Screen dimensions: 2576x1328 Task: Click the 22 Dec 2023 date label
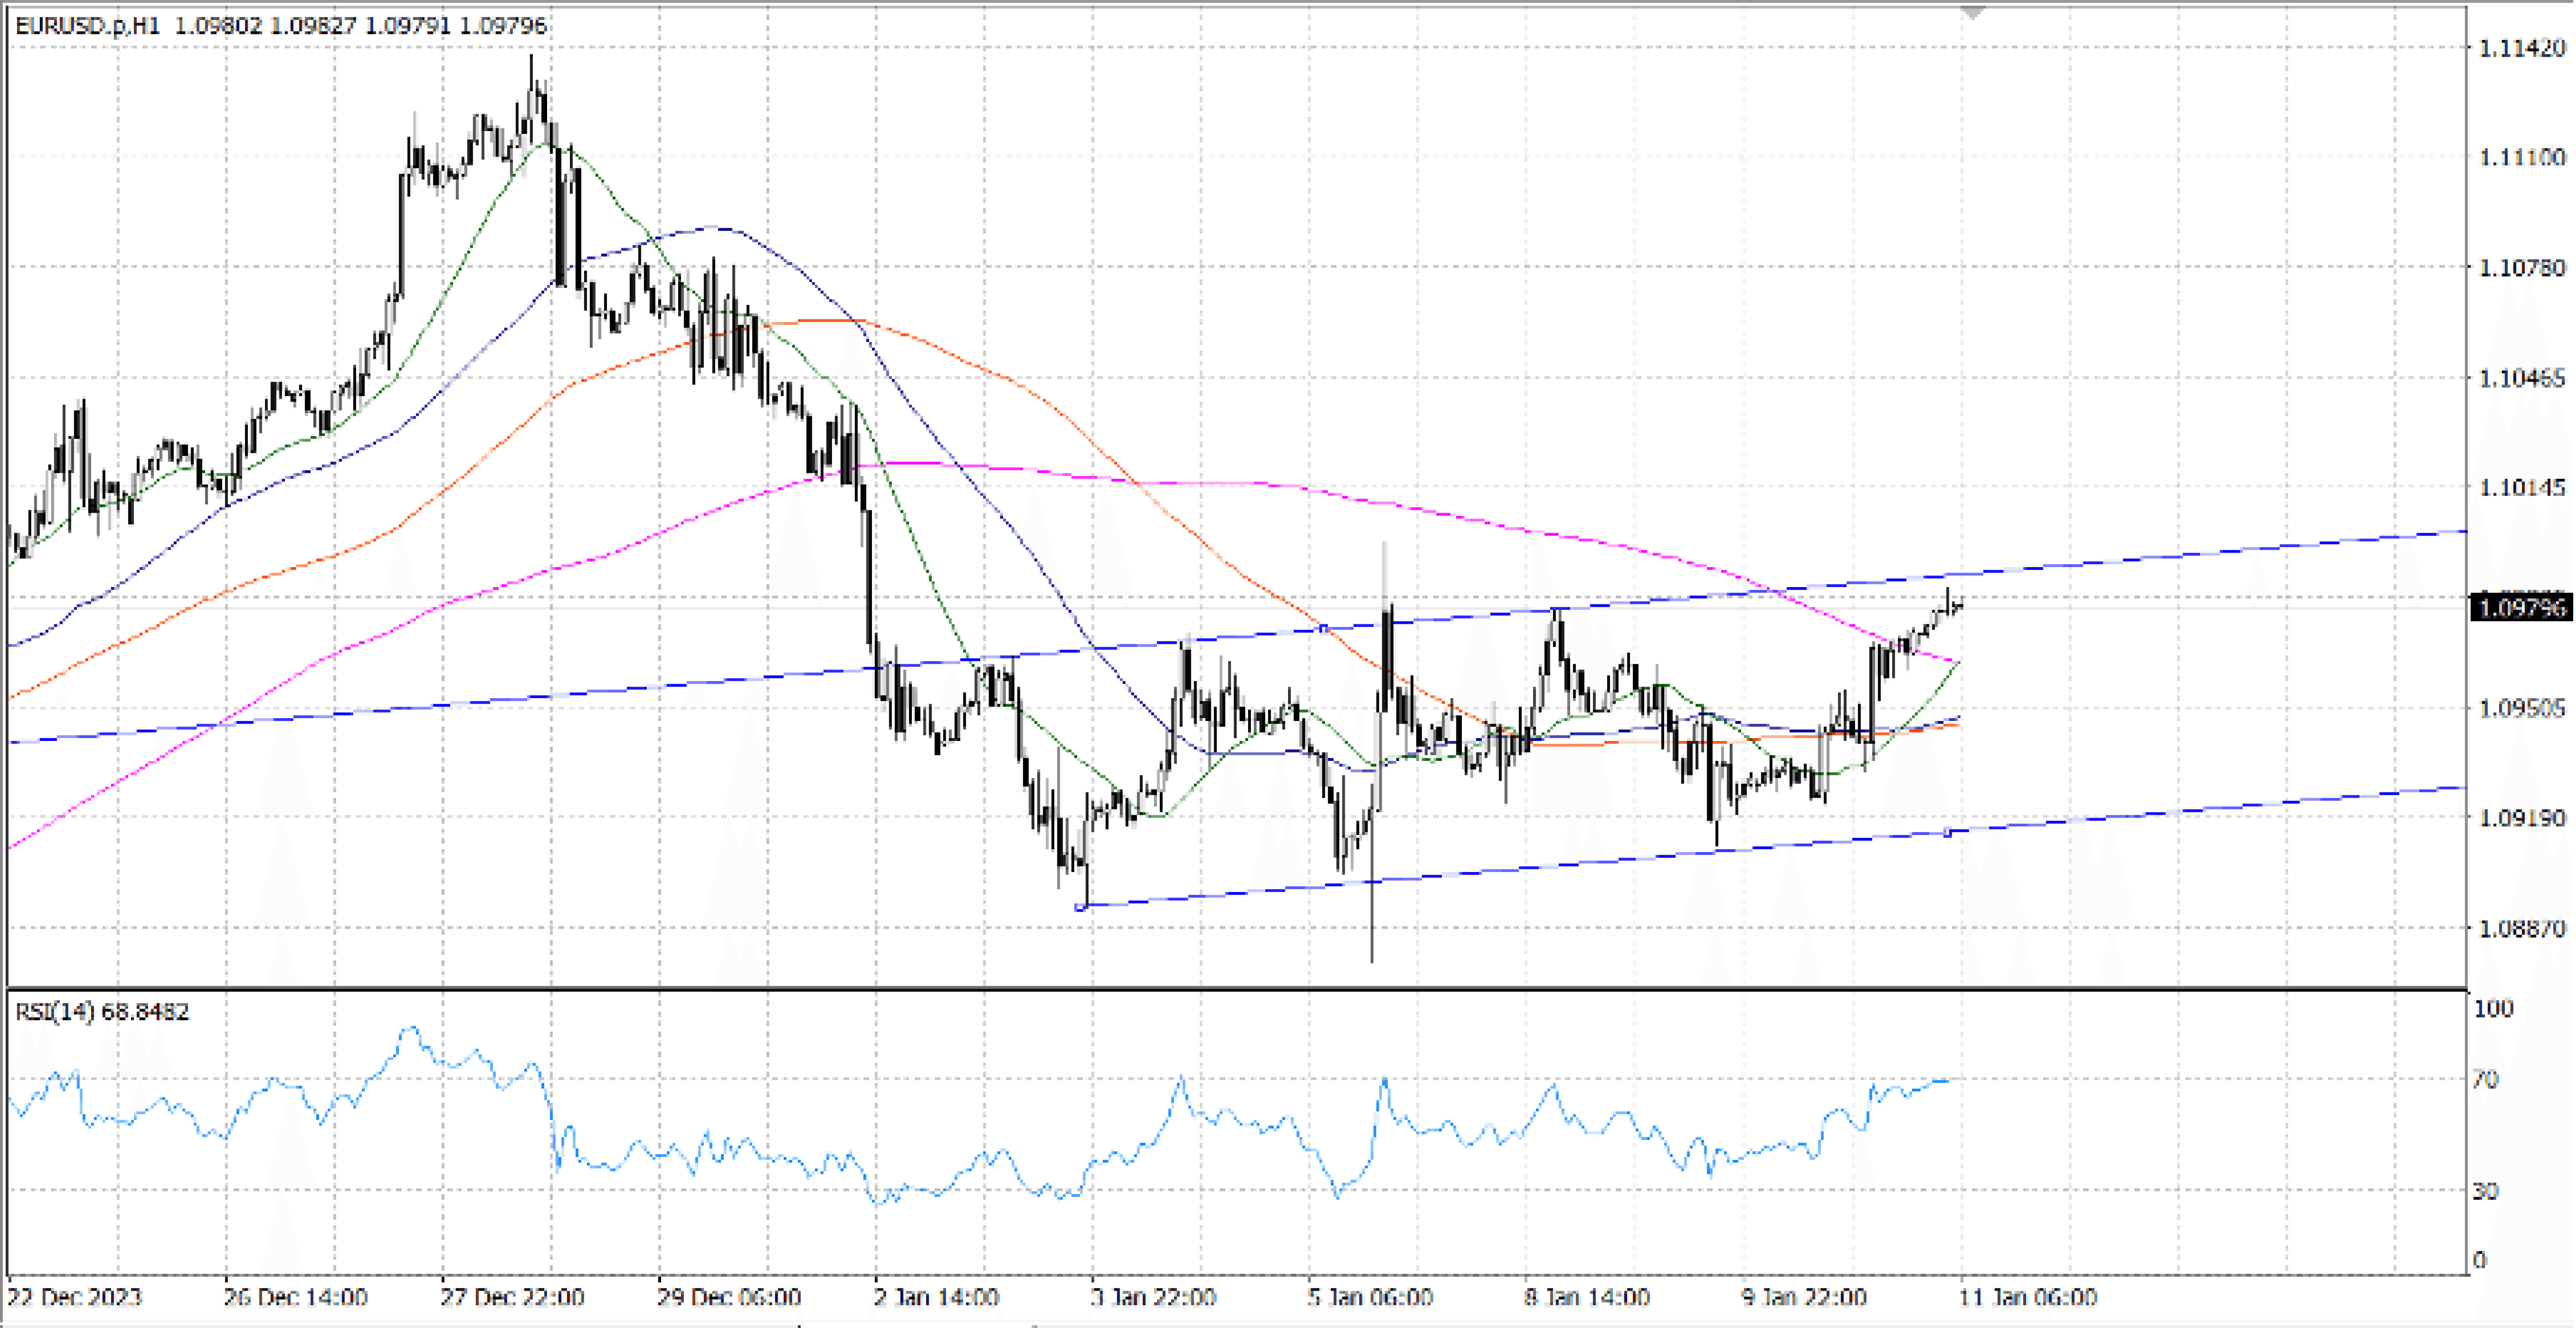tap(74, 1298)
